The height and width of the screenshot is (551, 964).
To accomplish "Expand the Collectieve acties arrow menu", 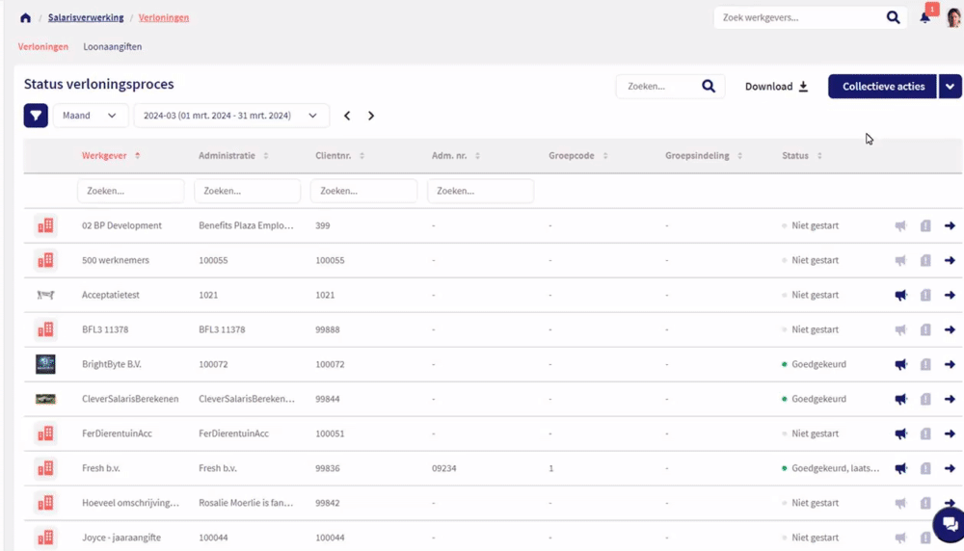I will click(x=951, y=87).
